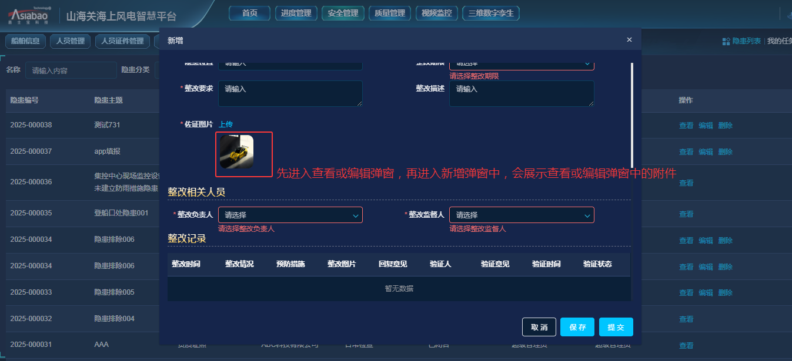792x361 pixels.
Task: Select the 安全管理 tab
Action: point(343,13)
